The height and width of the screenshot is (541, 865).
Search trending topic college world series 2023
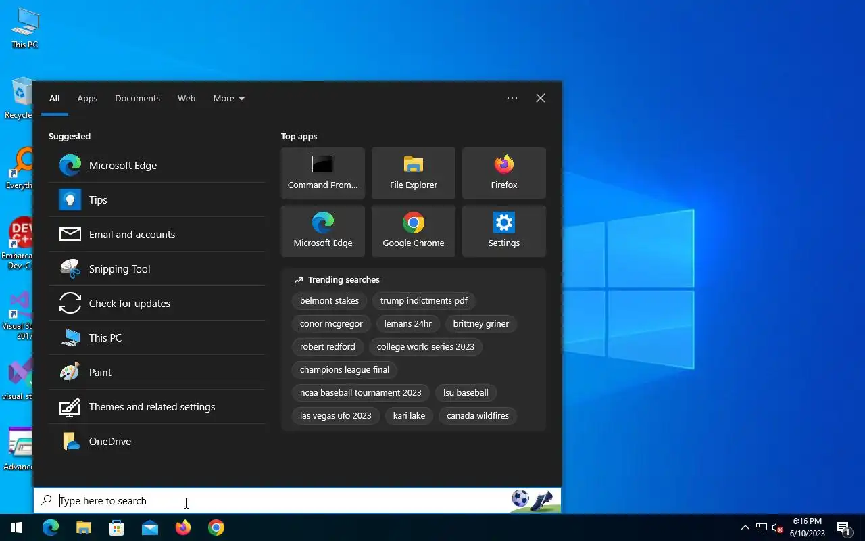click(x=426, y=346)
